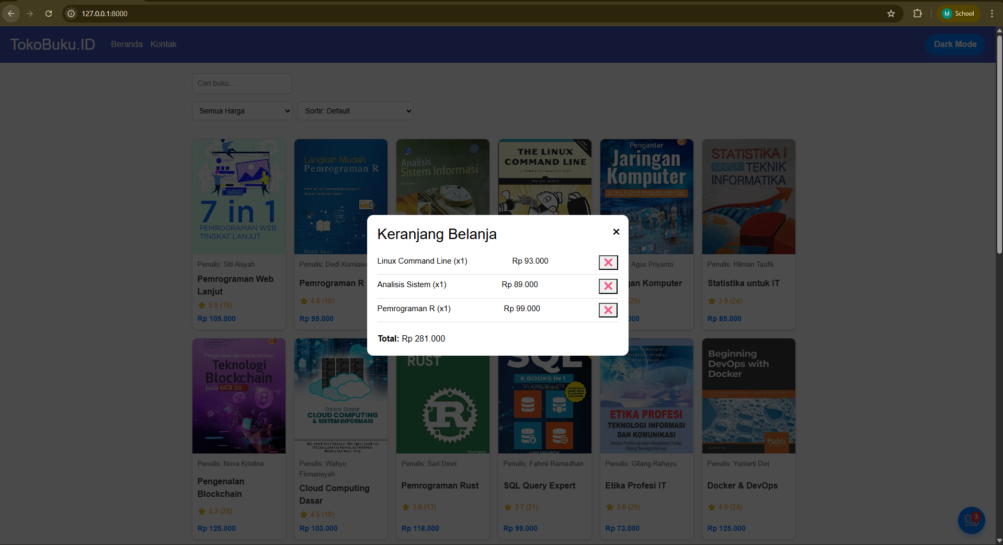This screenshot has width=1003, height=545.
Task: Click the Etika Profesi IT title
Action: pyautogui.click(x=635, y=485)
